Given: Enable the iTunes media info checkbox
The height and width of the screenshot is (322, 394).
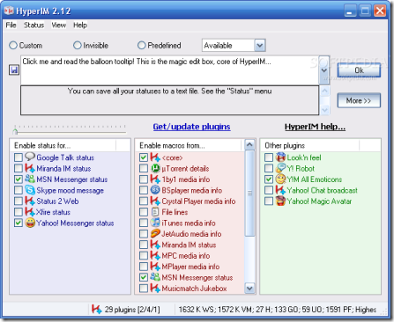Looking at the screenshot, I should coord(144,223).
